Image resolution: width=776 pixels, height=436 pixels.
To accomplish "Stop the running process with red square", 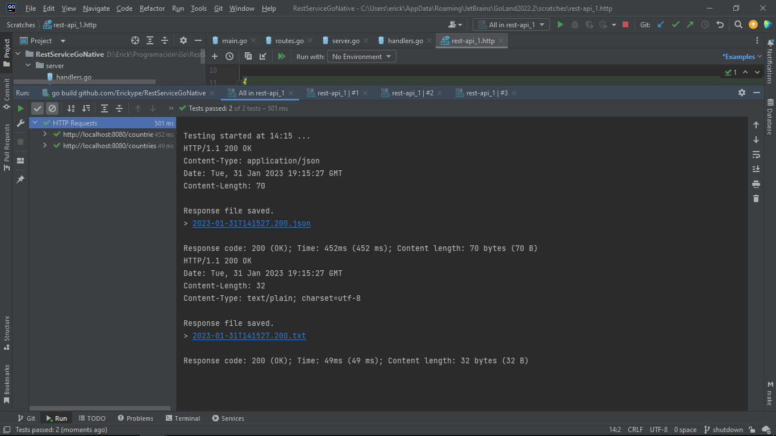I will [x=625, y=24].
